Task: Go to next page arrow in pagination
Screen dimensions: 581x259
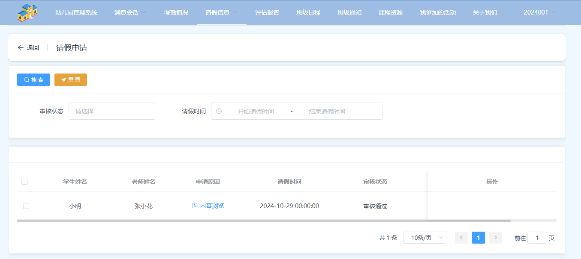Action: [496, 238]
